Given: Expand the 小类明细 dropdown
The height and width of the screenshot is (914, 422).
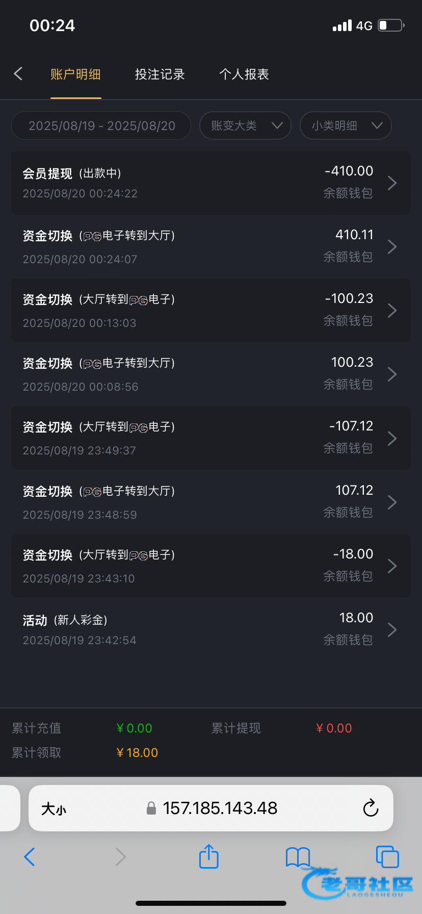Looking at the screenshot, I should pyautogui.click(x=346, y=125).
